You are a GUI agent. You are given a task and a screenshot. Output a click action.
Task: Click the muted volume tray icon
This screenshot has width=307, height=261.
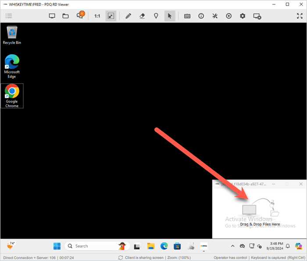260,247
